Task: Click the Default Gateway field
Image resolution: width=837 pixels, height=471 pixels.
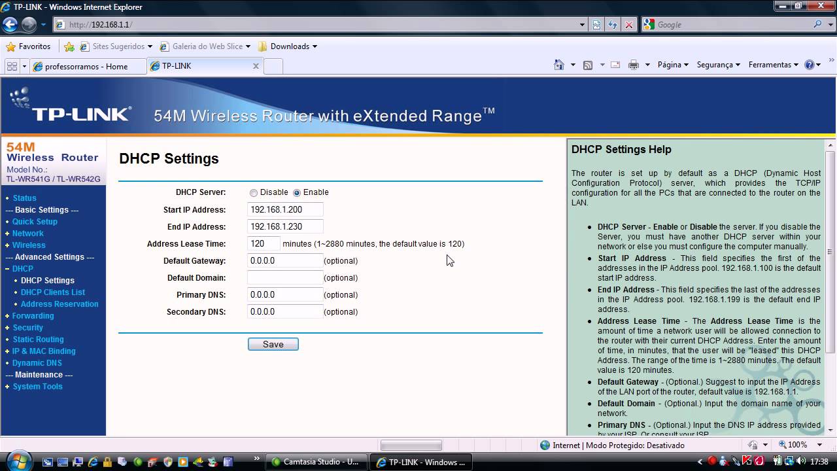Action: pos(285,261)
